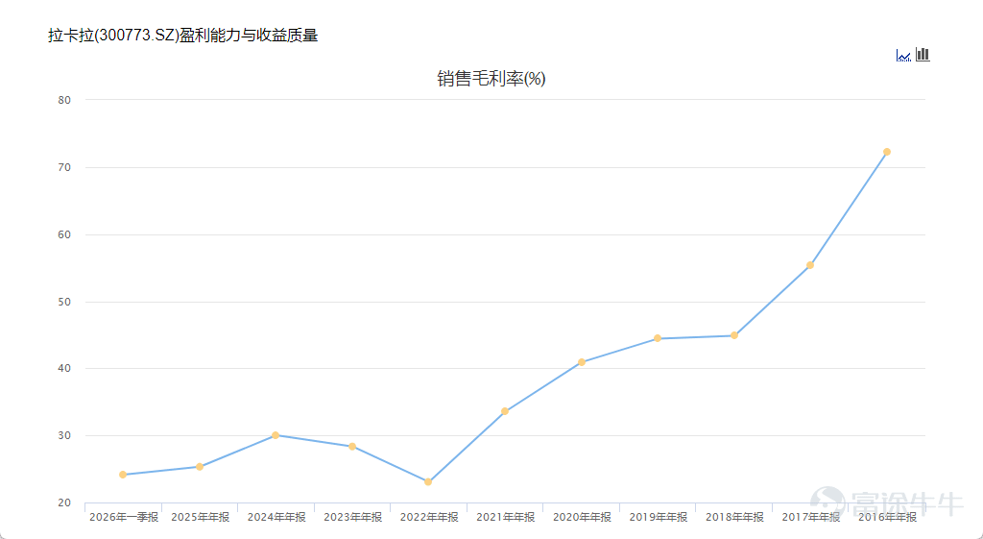Click the 2018年年报 data point
This screenshot has height=539, width=983.
(x=734, y=335)
